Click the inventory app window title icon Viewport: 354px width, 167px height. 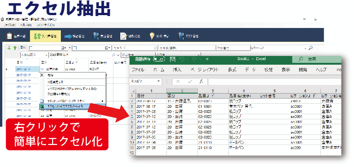2,20
